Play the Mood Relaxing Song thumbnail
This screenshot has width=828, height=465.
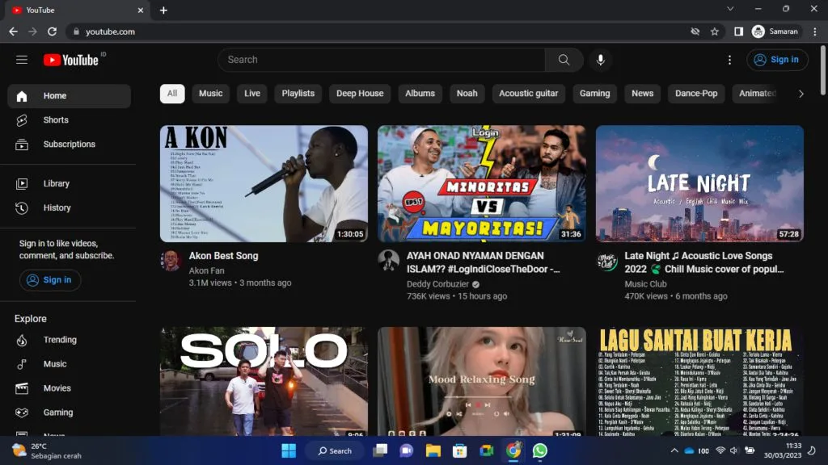click(x=482, y=381)
